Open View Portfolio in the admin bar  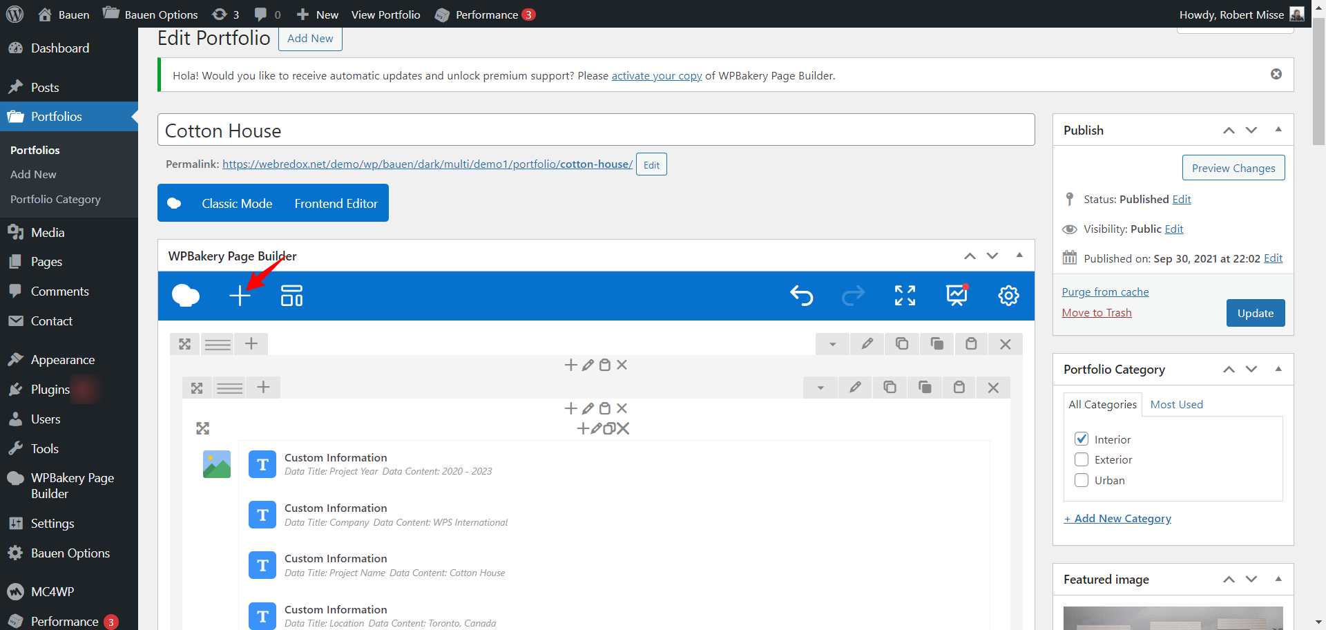click(x=385, y=15)
